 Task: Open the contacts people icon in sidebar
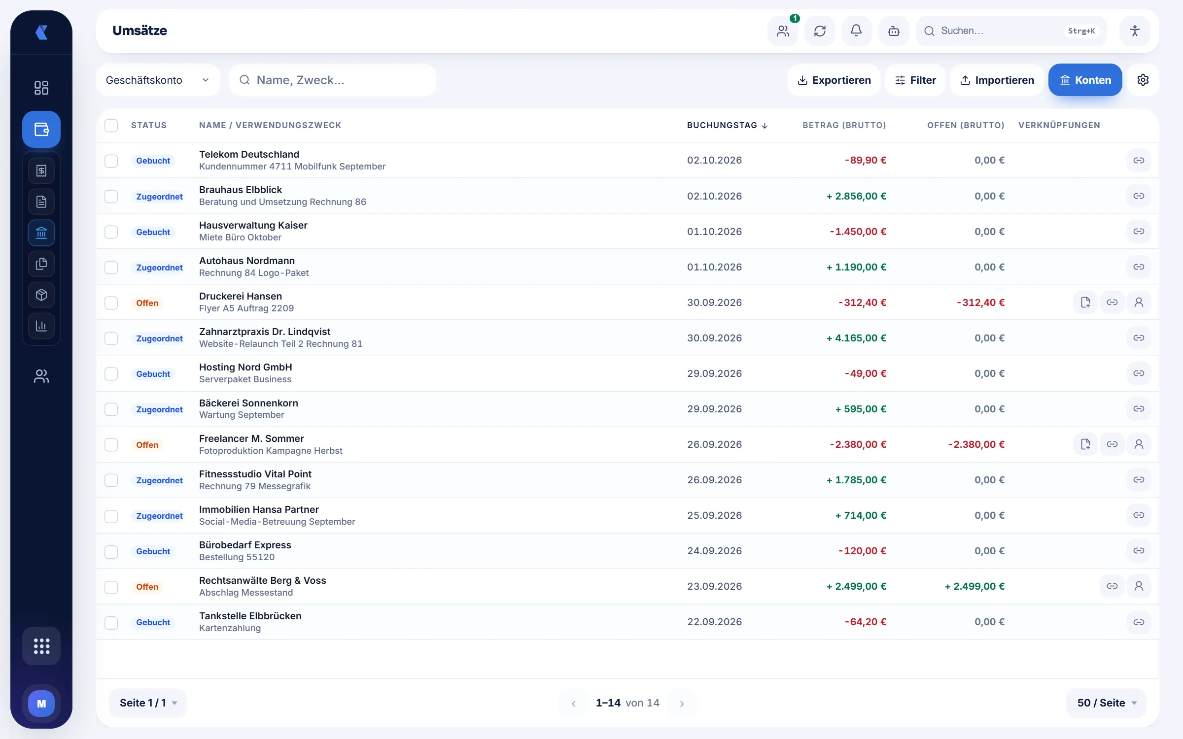[41, 376]
